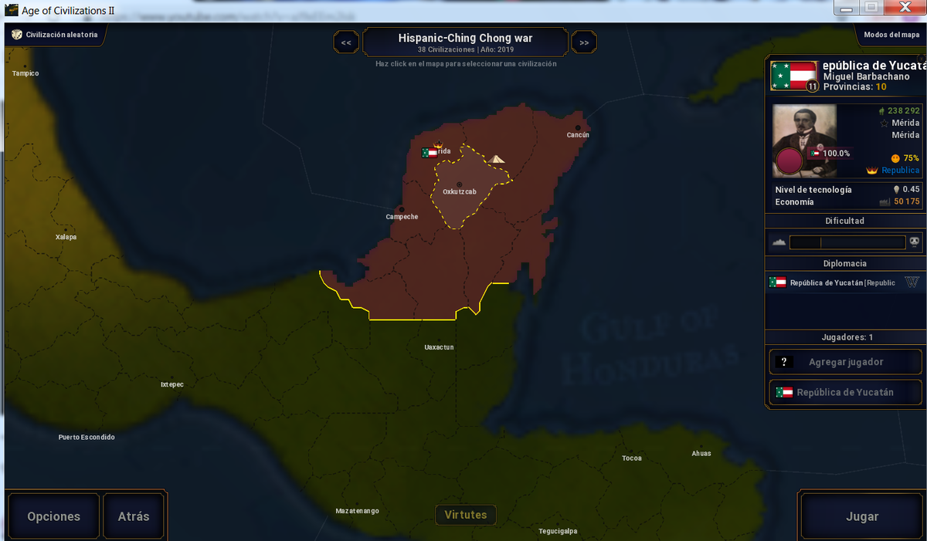Select Tegucigalpa on the map
The height and width of the screenshot is (541, 927).
(558, 531)
